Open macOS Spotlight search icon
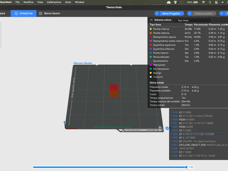The image size is (228, 171). [210, 2]
